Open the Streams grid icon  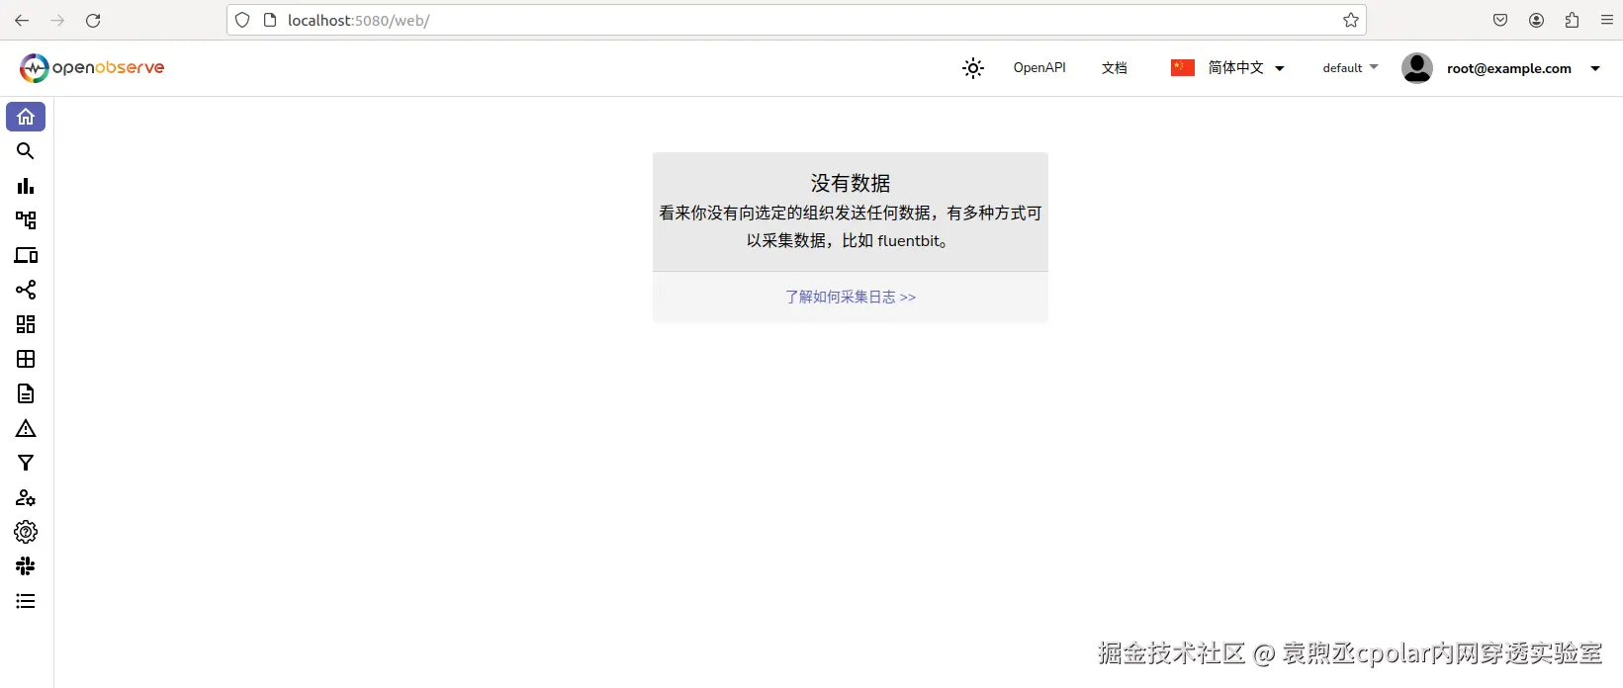coord(26,359)
